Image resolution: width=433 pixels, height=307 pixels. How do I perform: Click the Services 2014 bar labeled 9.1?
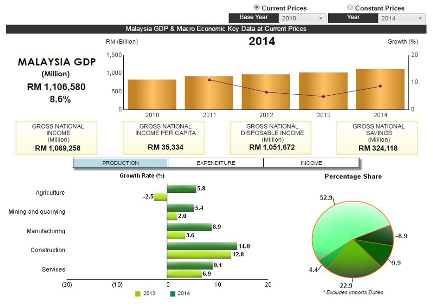[x=190, y=266]
